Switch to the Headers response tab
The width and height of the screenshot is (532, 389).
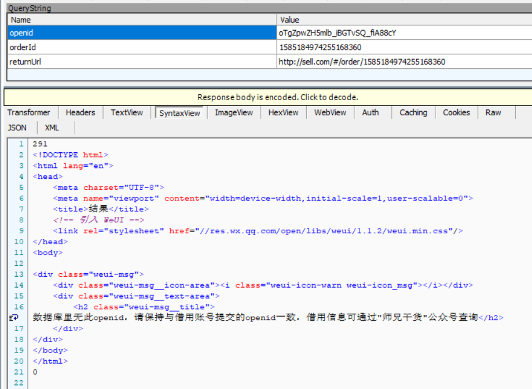pos(80,113)
